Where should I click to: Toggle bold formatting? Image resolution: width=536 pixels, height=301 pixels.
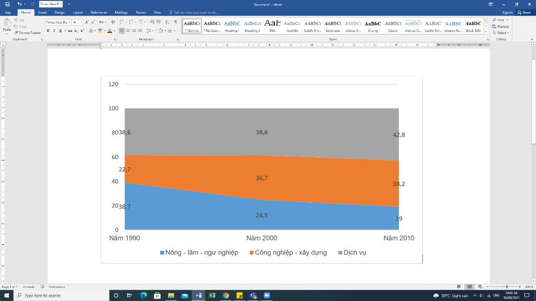tap(48, 31)
